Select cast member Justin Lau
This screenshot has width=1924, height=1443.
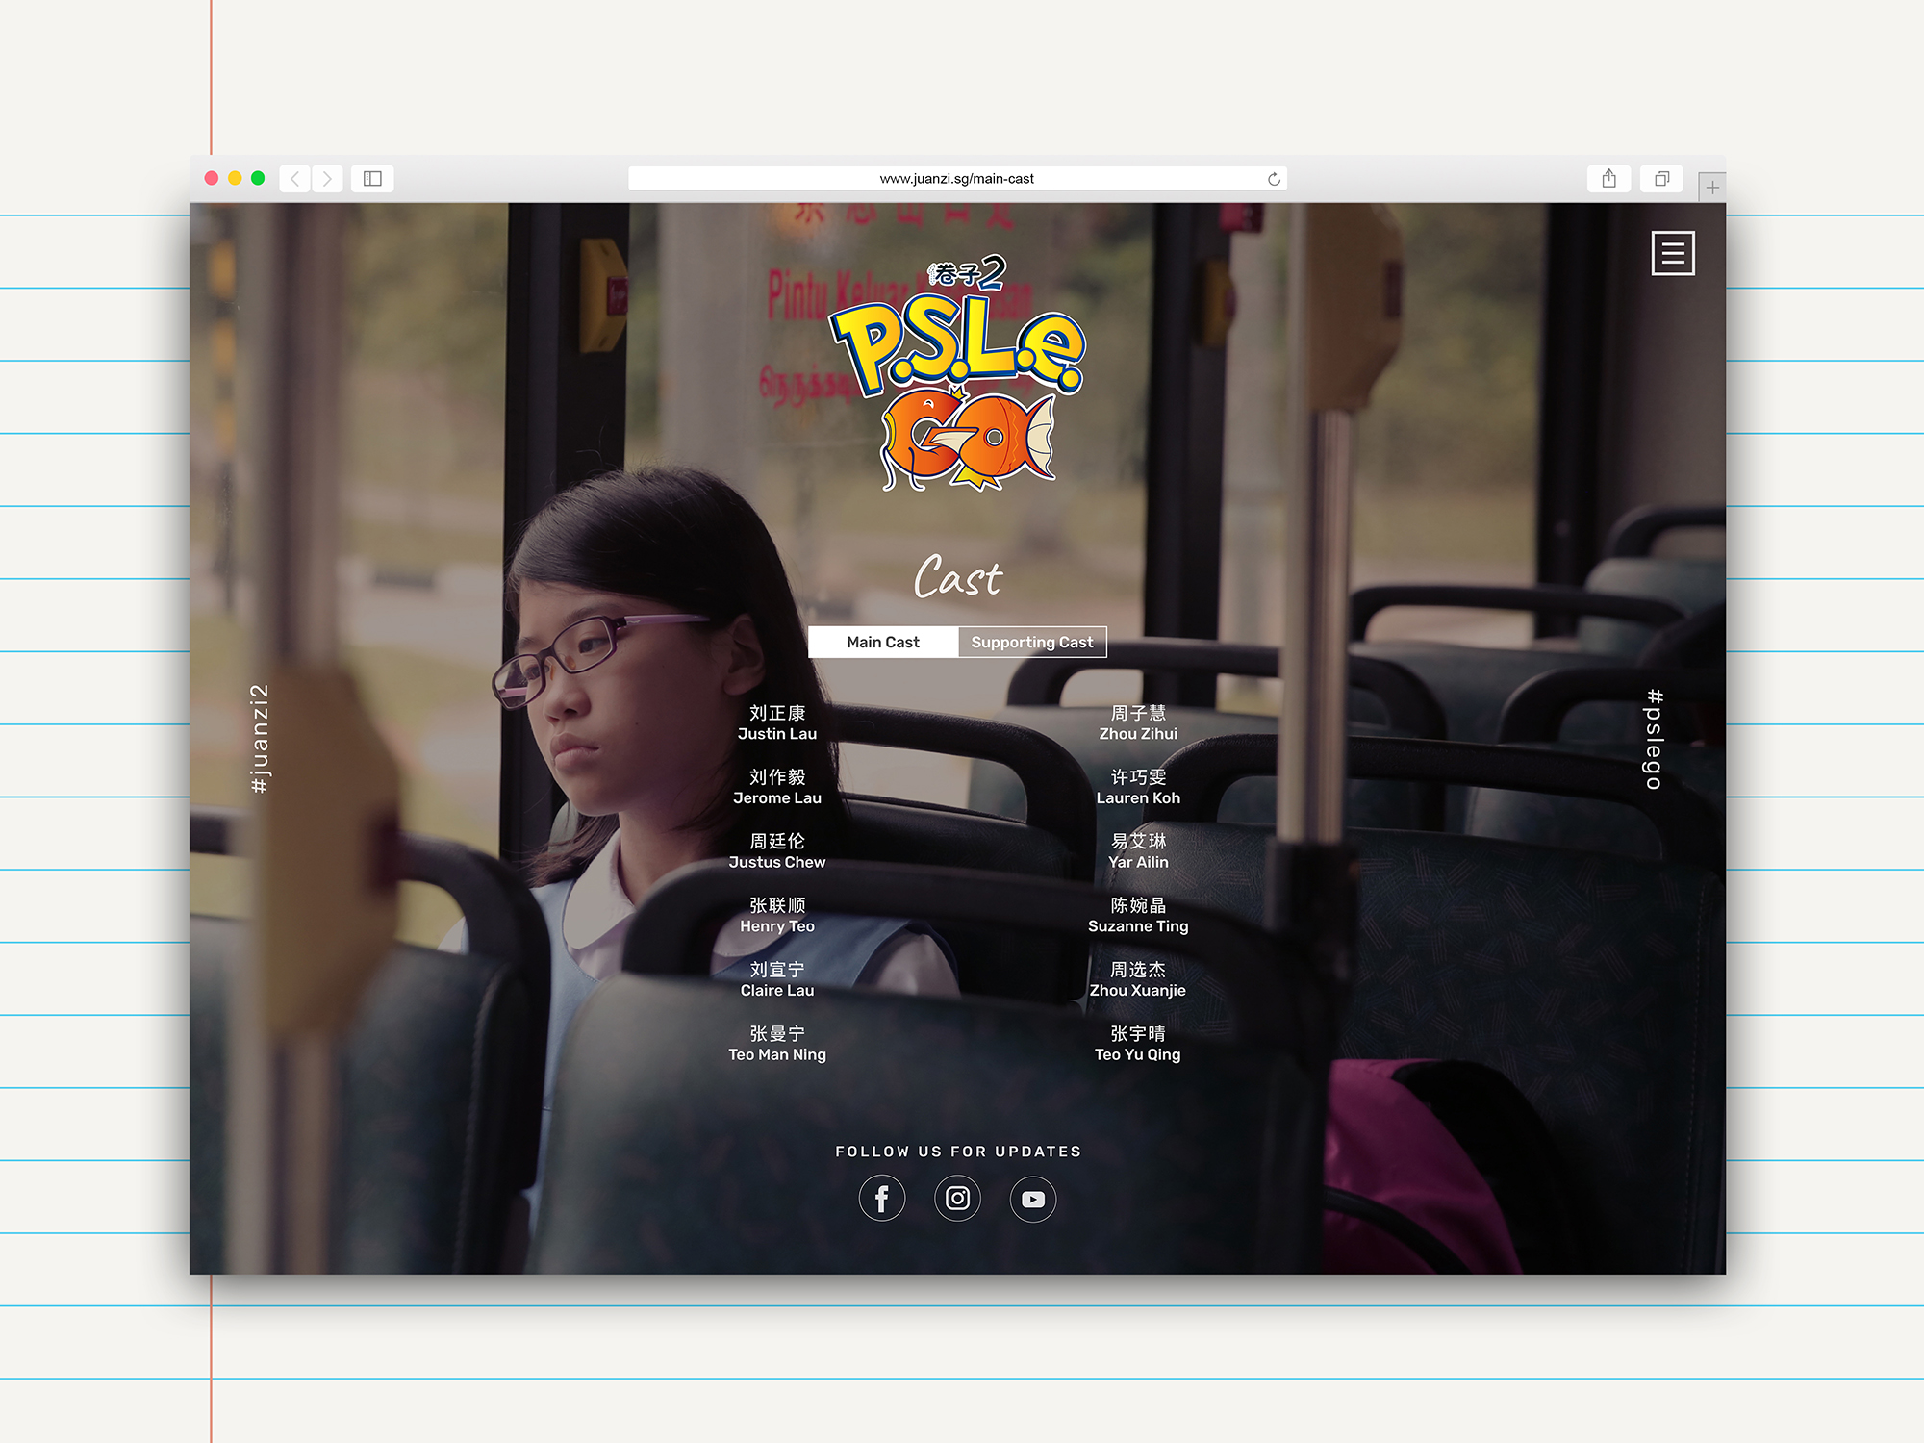[777, 722]
